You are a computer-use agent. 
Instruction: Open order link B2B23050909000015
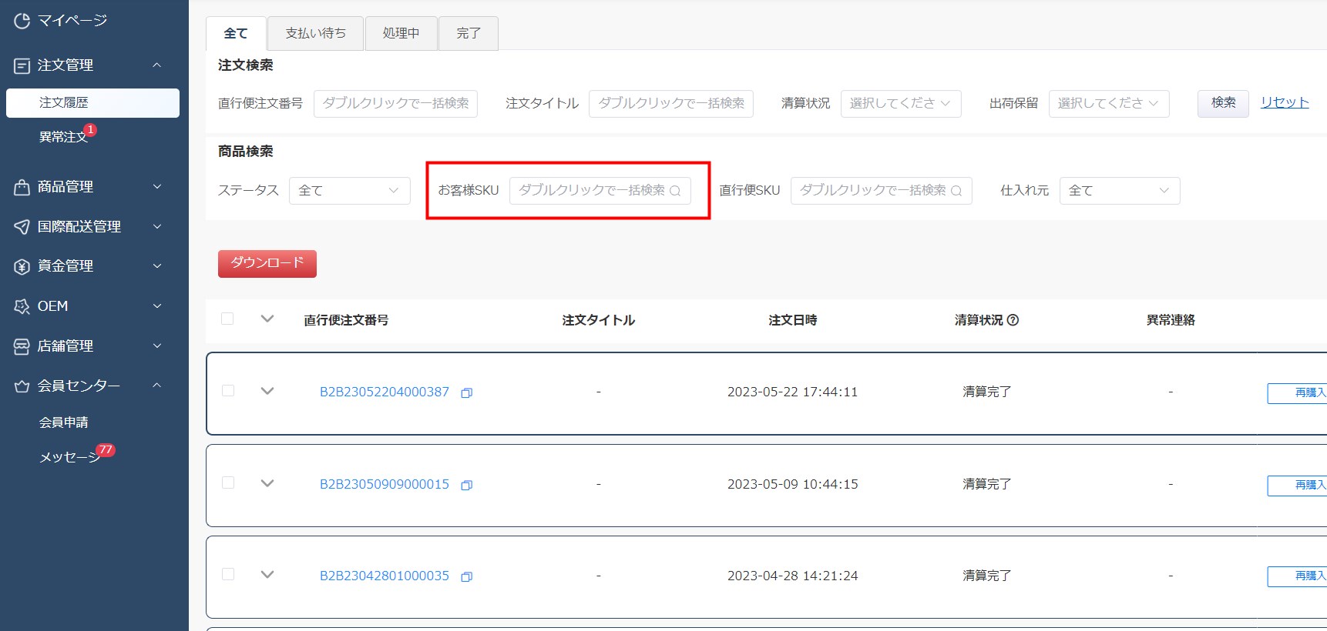[x=385, y=485]
